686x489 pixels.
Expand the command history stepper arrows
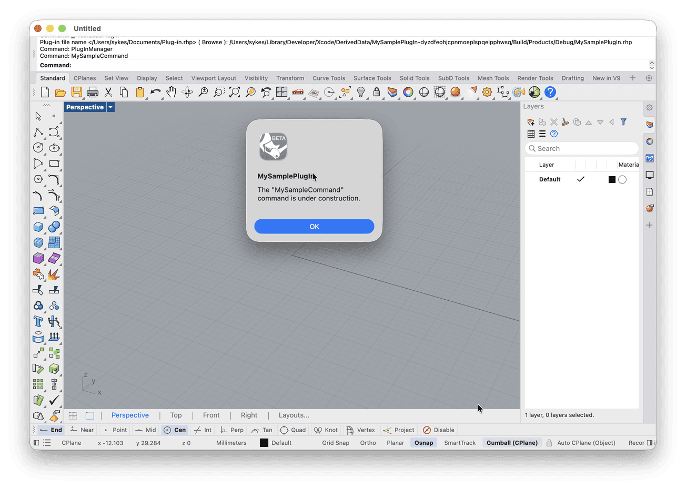pos(652,65)
